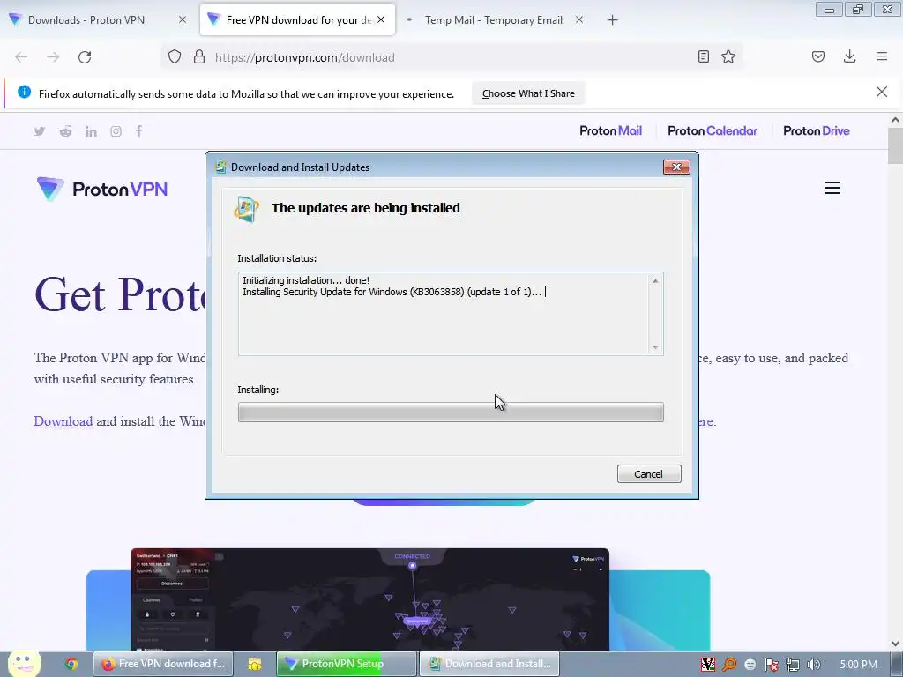Bookmark this page with the star icon
The height and width of the screenshot is (677, 903).
click(728, 56)
